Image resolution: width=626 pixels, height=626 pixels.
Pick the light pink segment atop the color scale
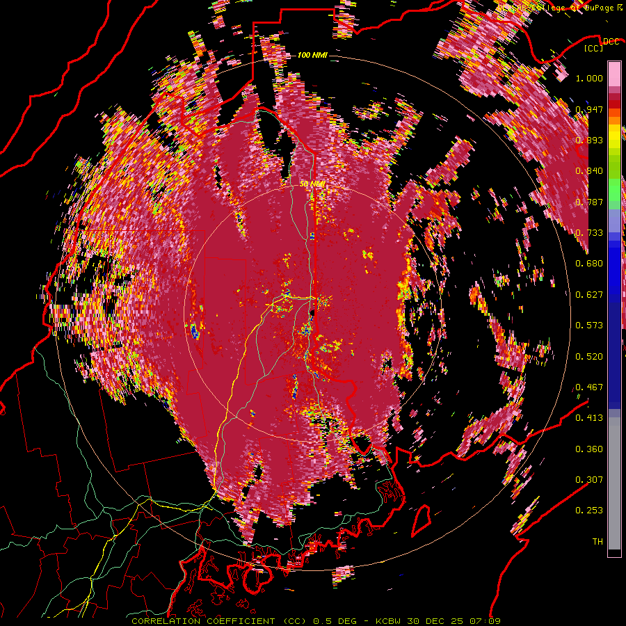click(614, 74)
